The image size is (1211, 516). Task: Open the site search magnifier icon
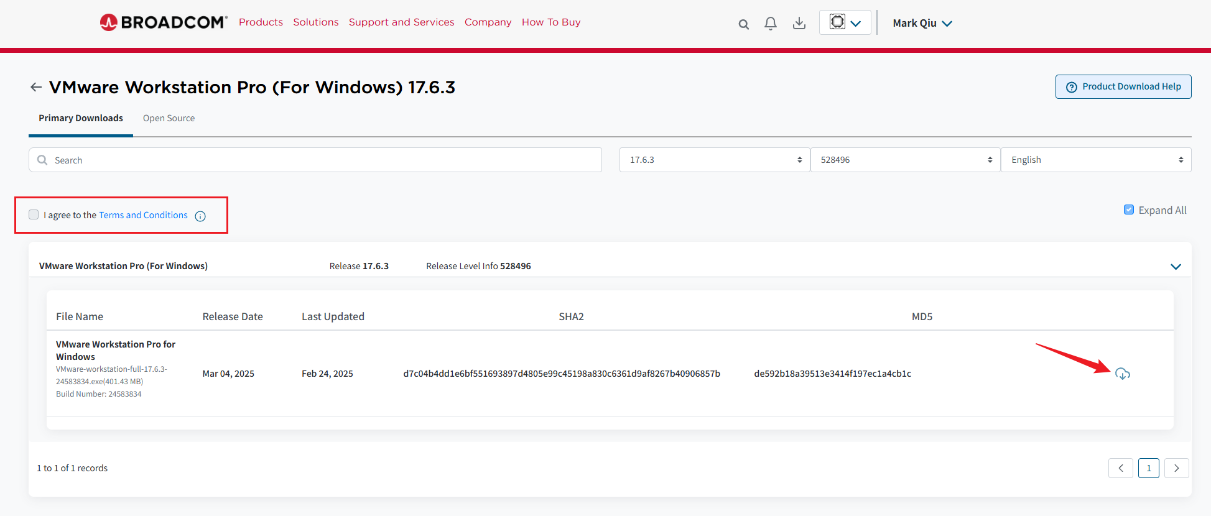743,24
